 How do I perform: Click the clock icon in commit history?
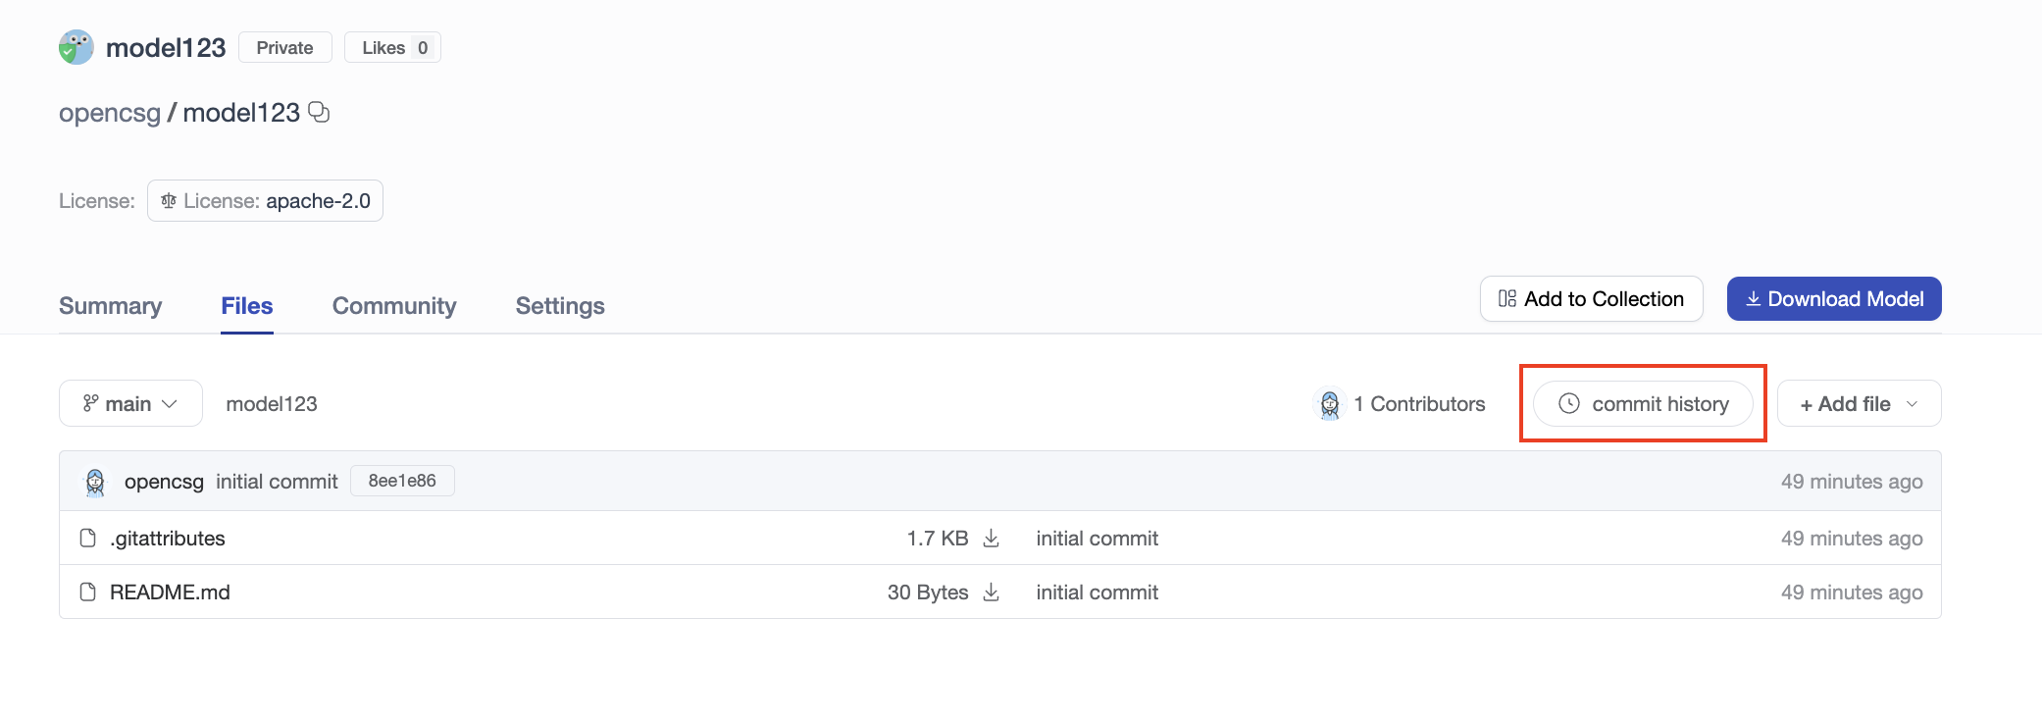click(1568, 404)
